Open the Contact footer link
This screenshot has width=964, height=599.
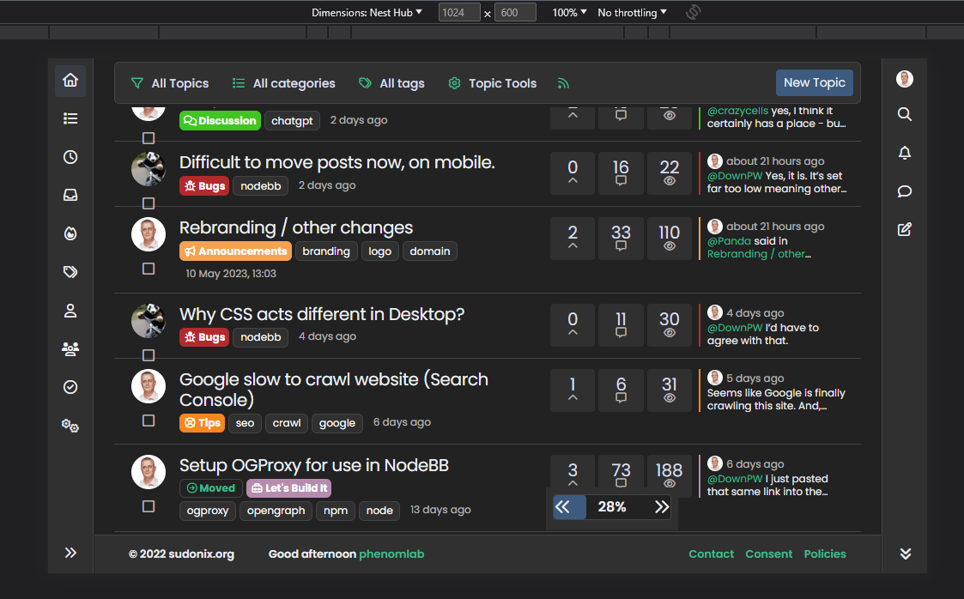point(711,554)
